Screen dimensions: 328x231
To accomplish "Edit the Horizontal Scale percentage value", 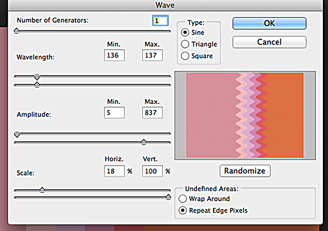I will (x=114, y=171).
